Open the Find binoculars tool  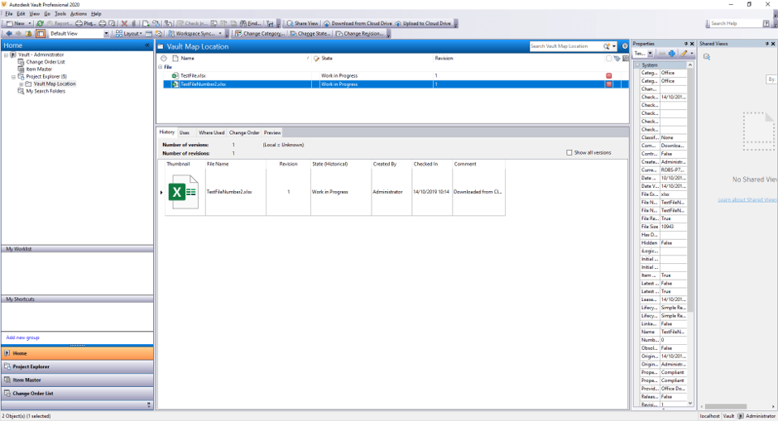(251, 23)
